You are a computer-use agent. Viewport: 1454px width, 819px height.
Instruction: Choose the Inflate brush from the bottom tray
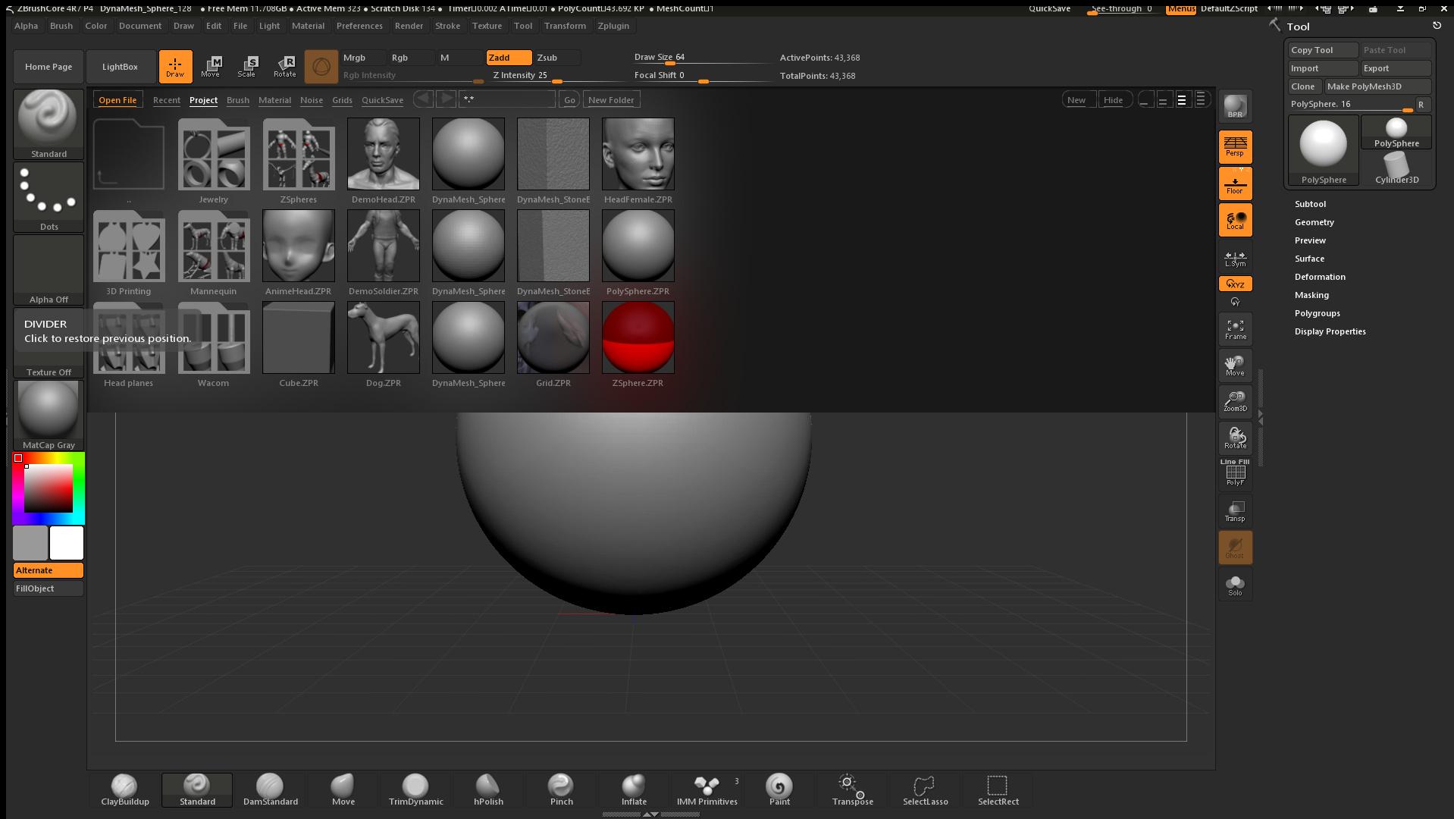pos(634,789)
